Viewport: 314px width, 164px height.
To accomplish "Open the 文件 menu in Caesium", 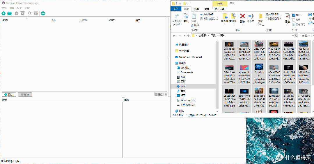I will tap(4, 8).
